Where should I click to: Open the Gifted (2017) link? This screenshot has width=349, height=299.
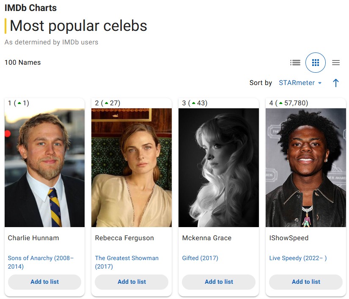click(200, 258)
